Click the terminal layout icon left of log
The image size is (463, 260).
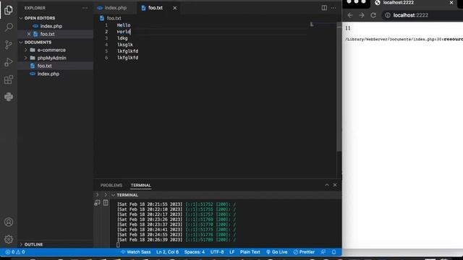click(97, 202)
